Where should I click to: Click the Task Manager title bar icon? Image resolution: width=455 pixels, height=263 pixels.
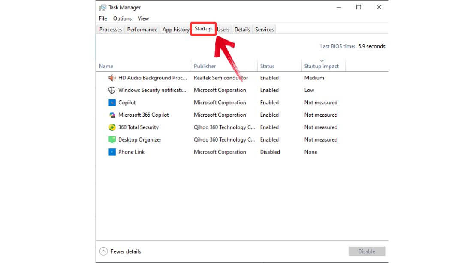(x=102, y=7)
